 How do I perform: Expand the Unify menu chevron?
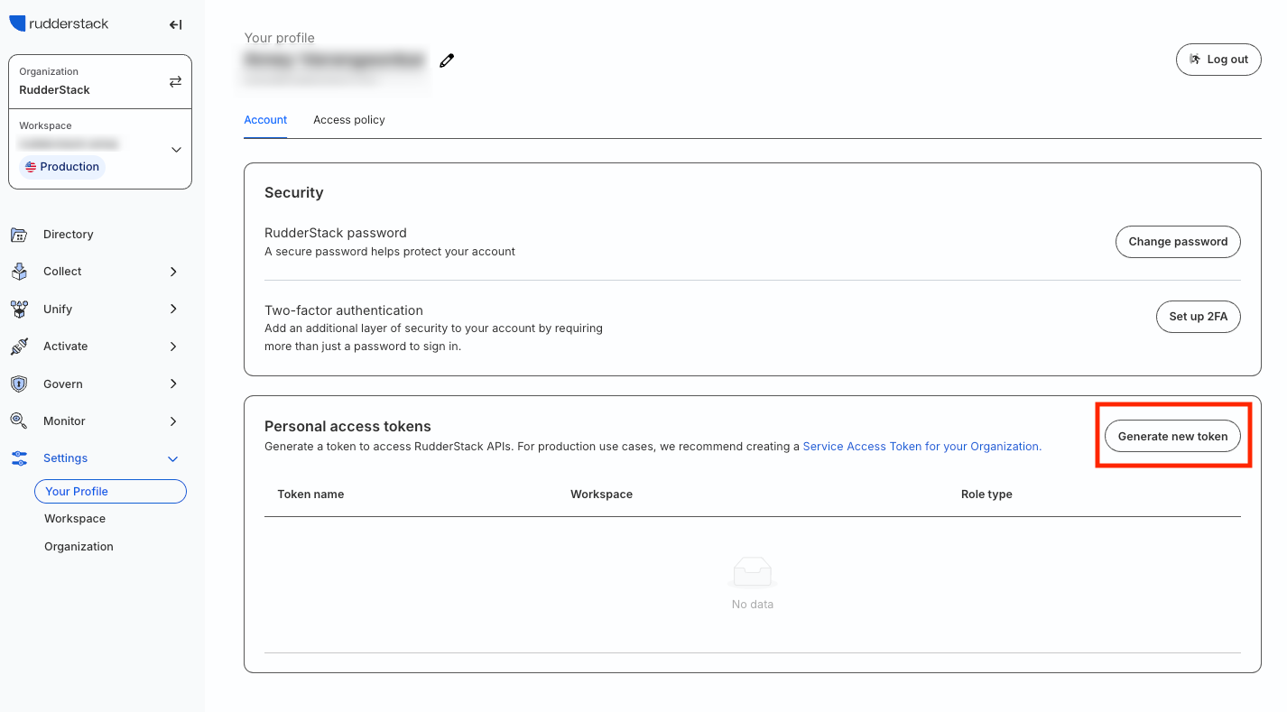coord(173,310)
